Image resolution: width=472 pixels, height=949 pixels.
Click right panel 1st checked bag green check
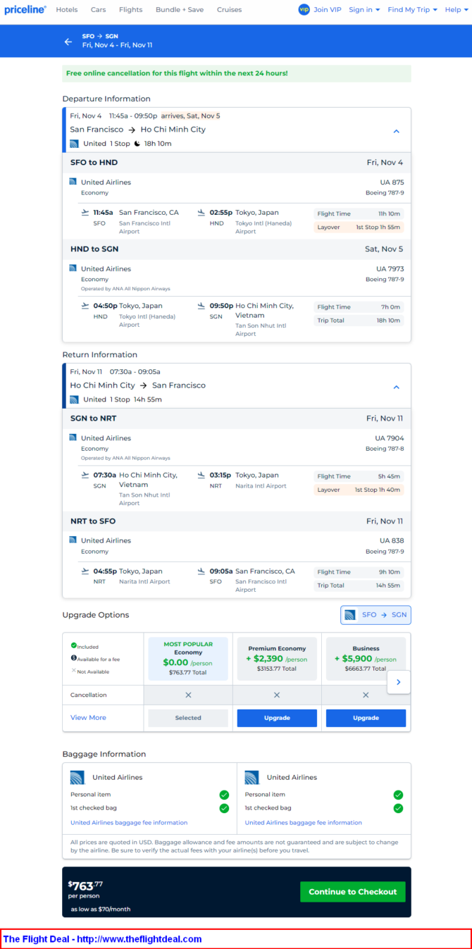[x=398, y=808]
